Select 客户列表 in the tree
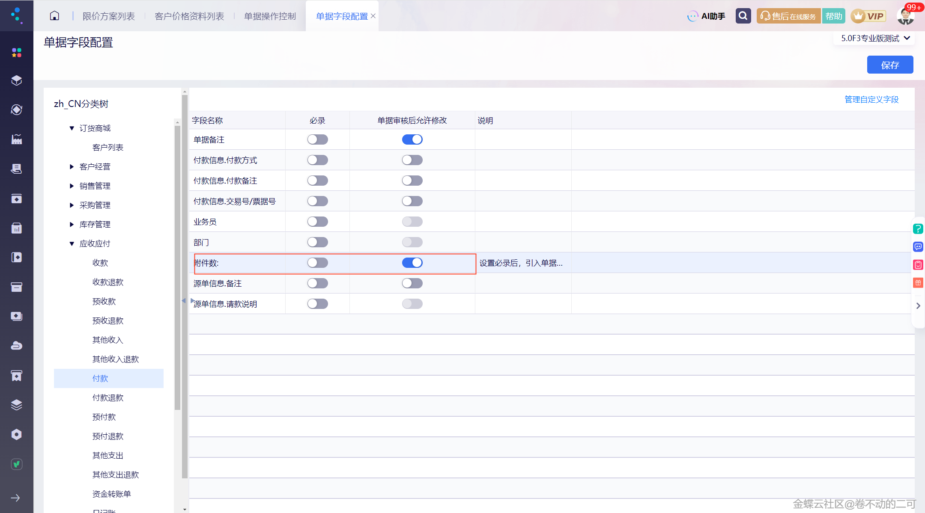925x513 pixels. (108, 148)
